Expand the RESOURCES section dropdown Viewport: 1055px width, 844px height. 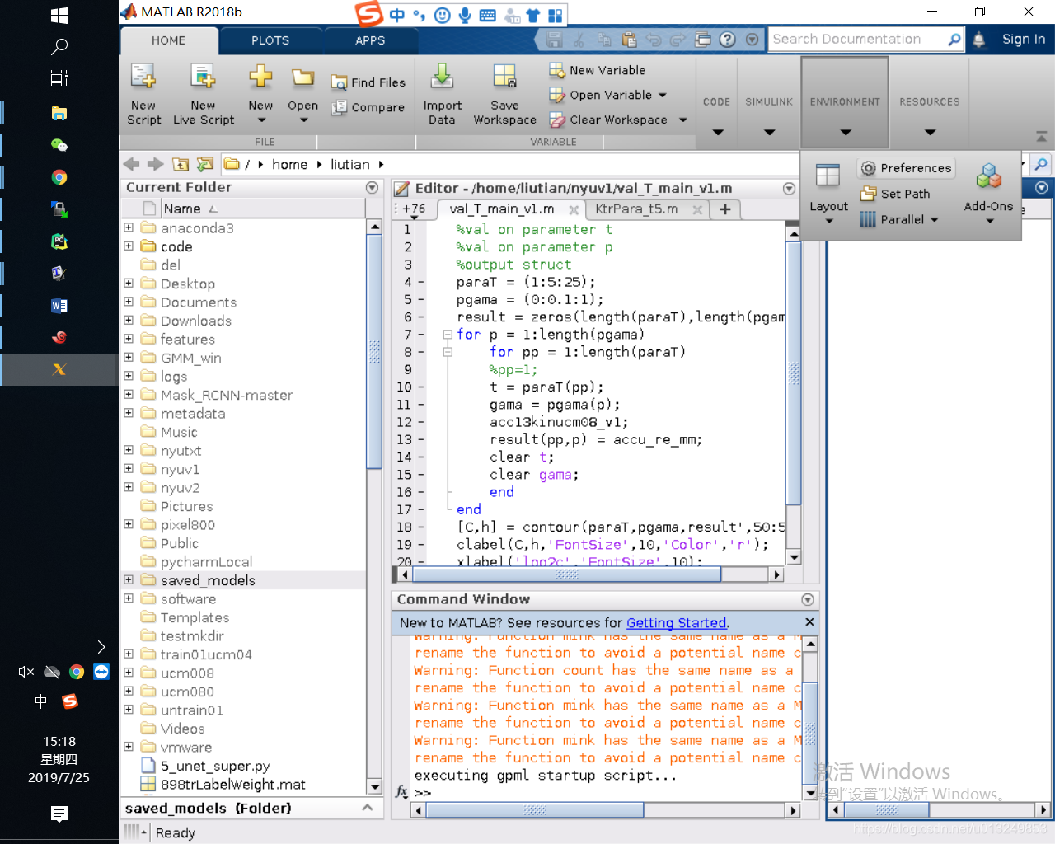coord(930,132)
